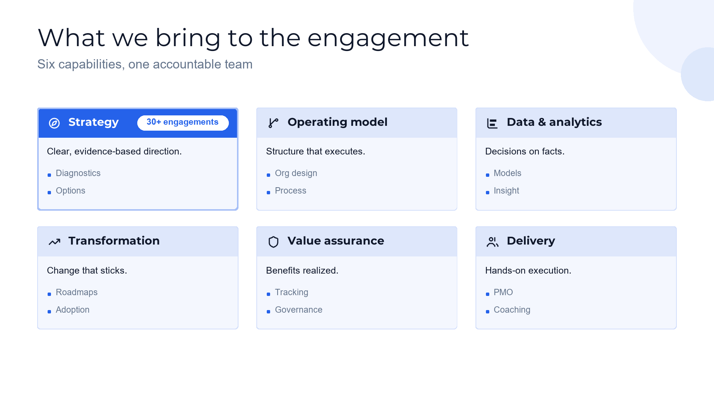Select the Value assurance card heading
Screen dimensions: 714x402
coord(336,241)
